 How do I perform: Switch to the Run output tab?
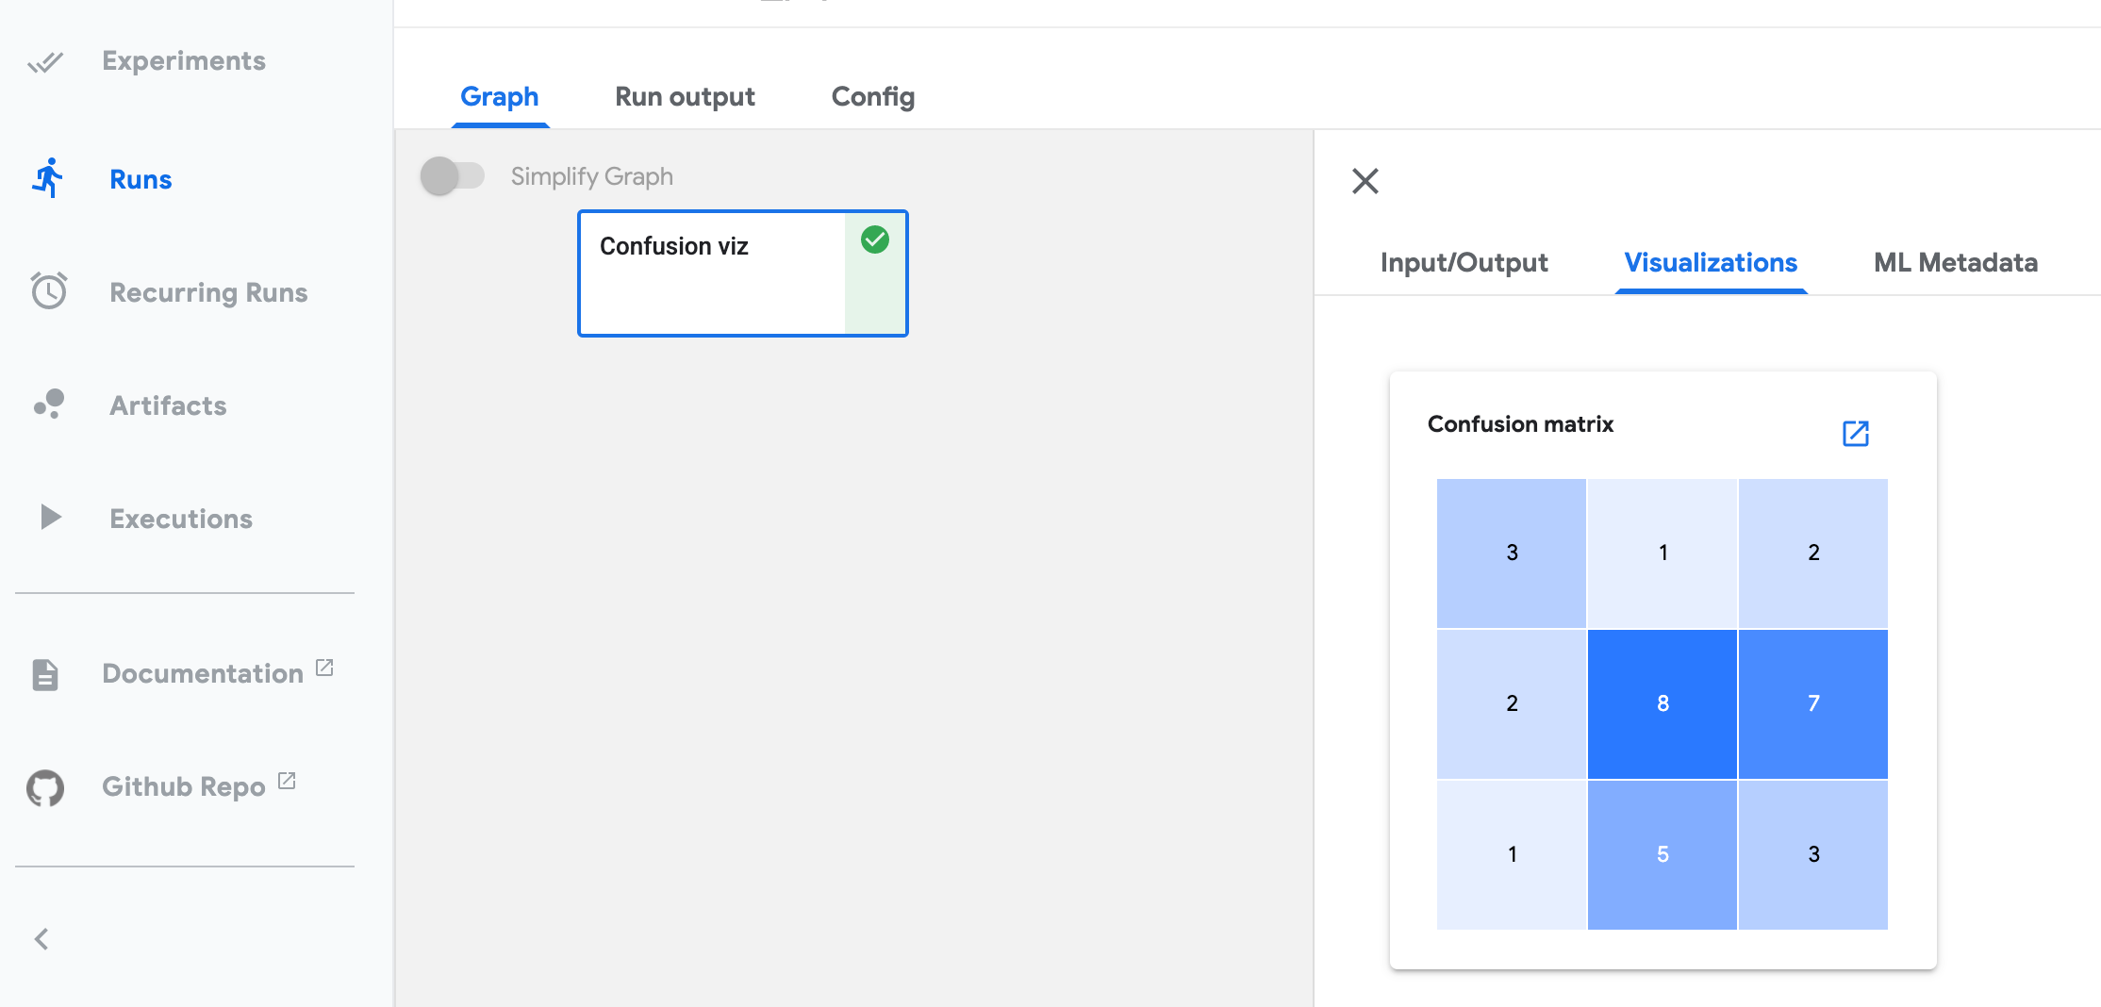(685, 96)
